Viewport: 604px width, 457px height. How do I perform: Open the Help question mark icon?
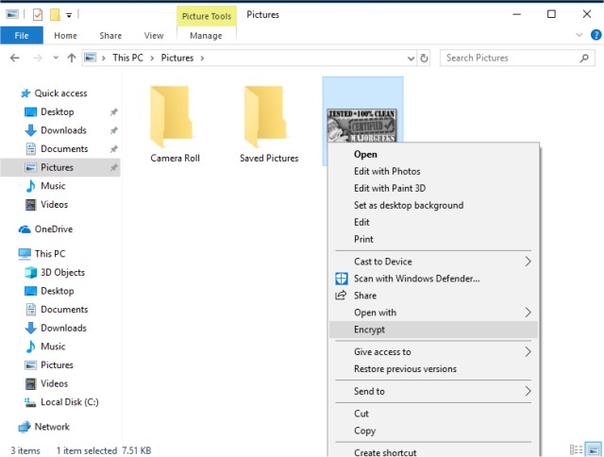point(596,36)
